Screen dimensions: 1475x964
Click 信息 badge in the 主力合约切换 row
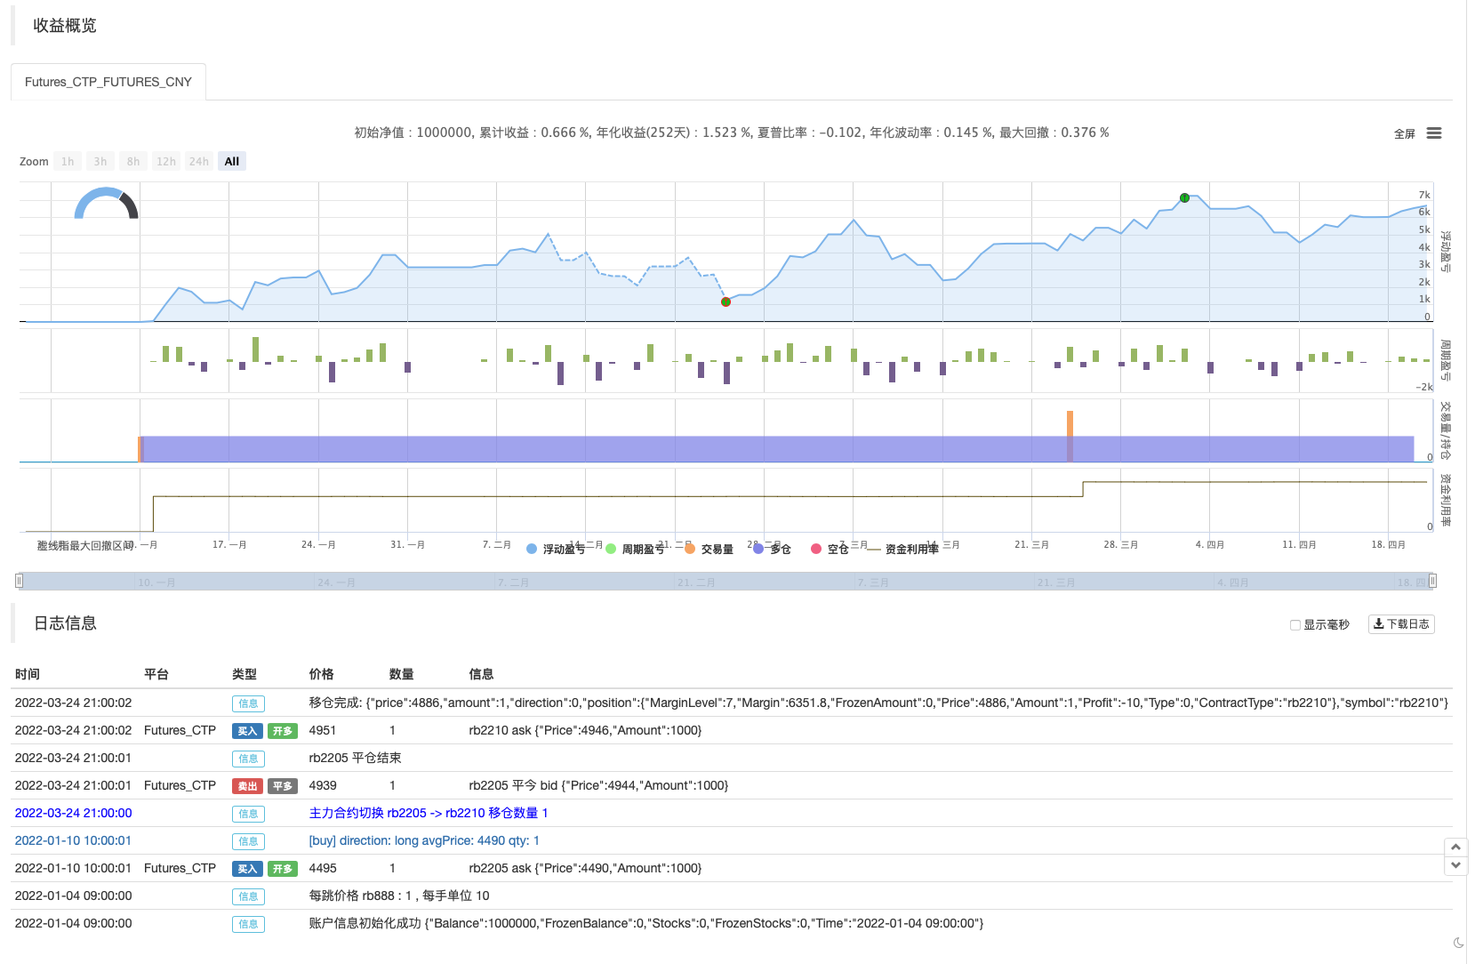pyautogui.click(x=248, y=814)
